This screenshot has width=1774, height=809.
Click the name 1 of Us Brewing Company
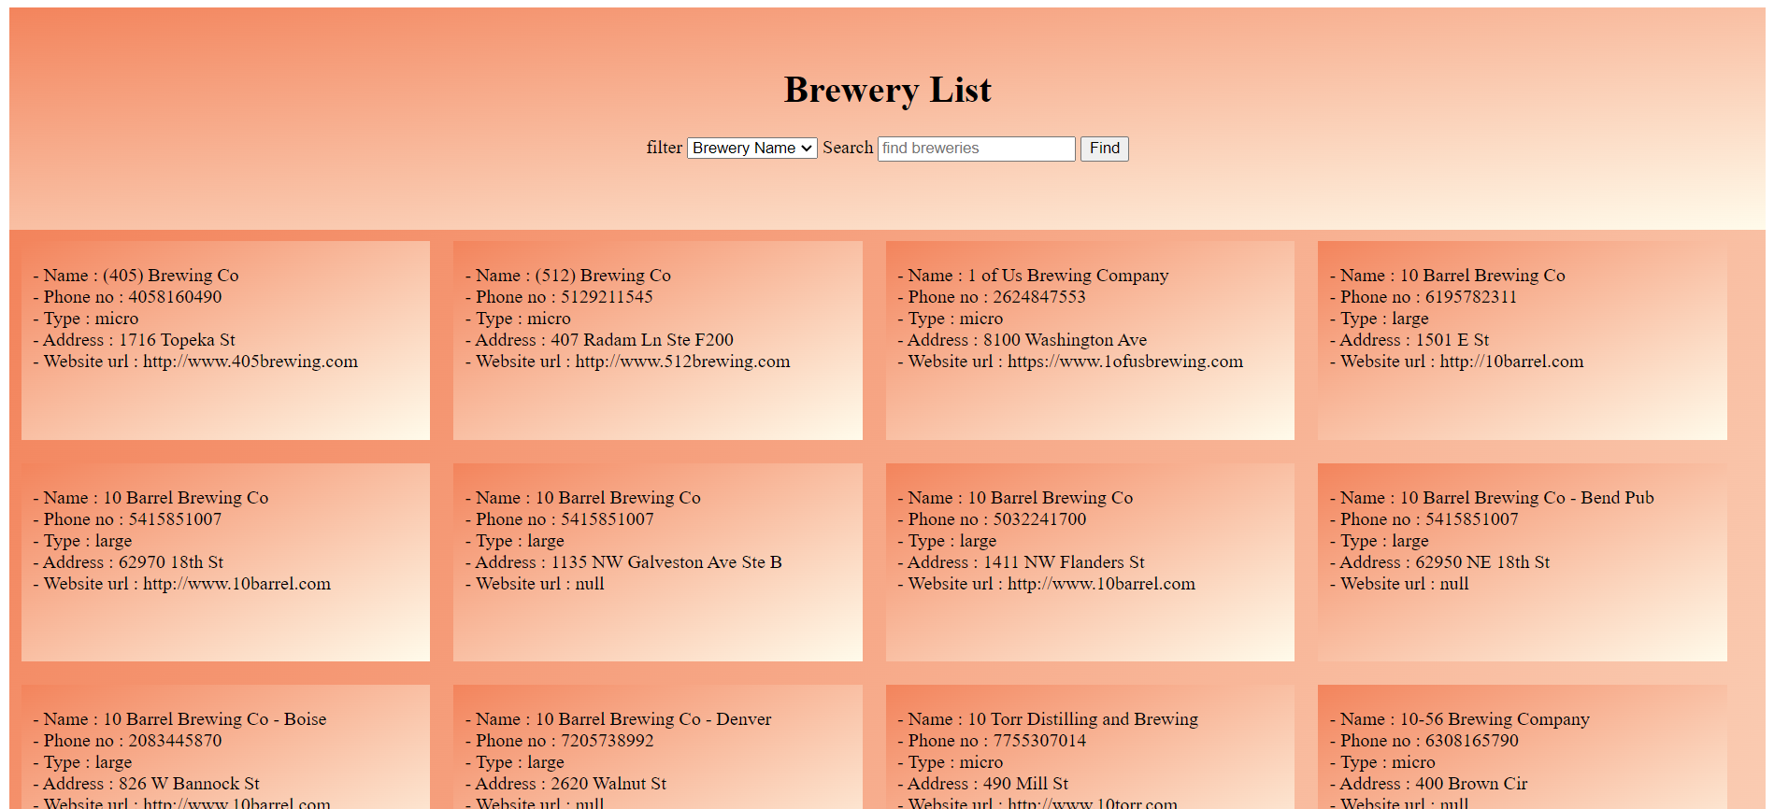point(1068,276)
